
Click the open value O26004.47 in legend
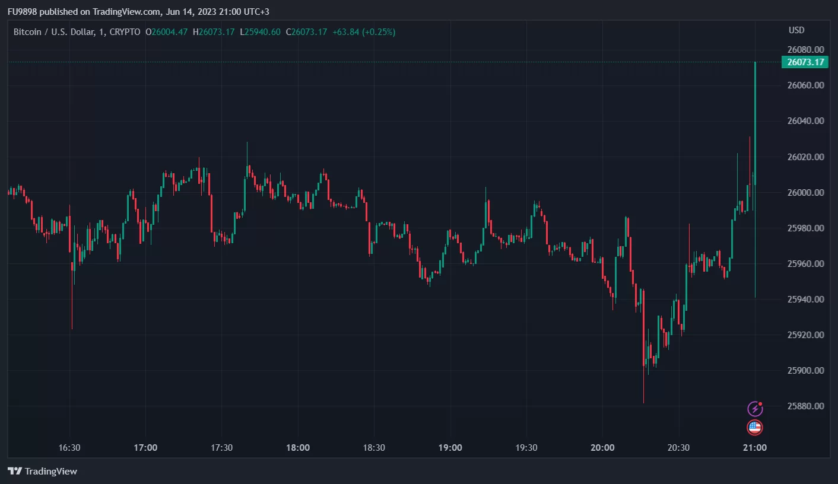click(167, 32)
